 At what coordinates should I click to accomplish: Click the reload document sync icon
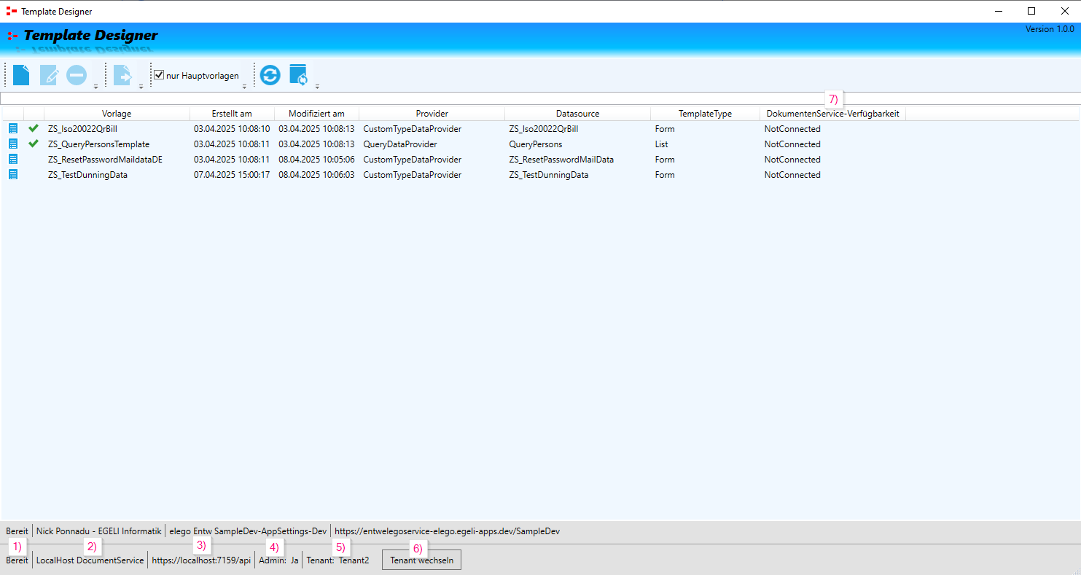(299, 75)
